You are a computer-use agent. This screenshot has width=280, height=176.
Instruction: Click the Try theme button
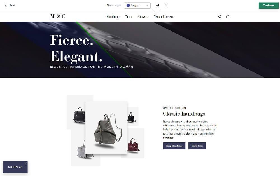tap(269, 6)
